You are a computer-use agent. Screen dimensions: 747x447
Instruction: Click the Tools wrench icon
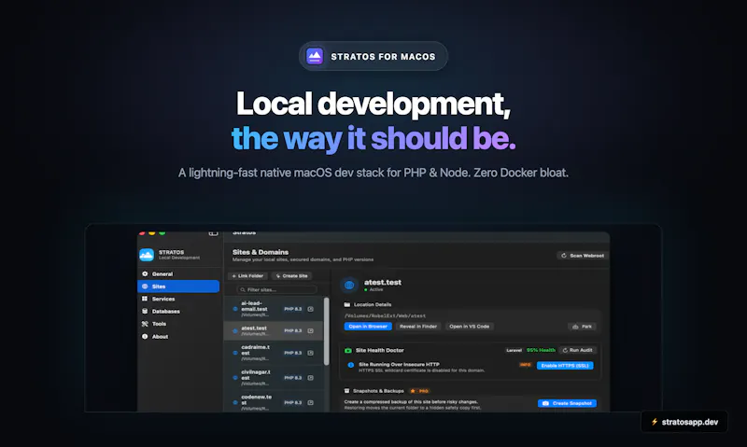[145, 323]
